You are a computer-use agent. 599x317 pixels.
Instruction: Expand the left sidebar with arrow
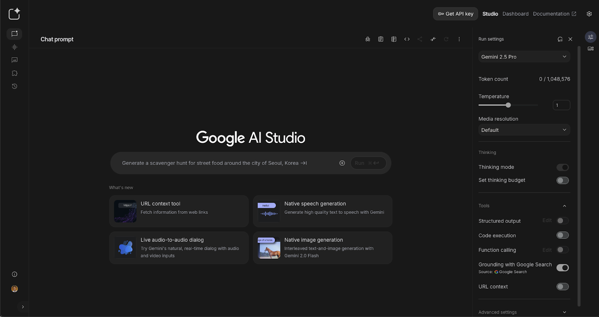[23, 307]
